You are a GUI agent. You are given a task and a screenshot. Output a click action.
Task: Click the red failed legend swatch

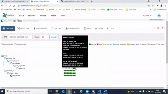[x=98, y=44]
